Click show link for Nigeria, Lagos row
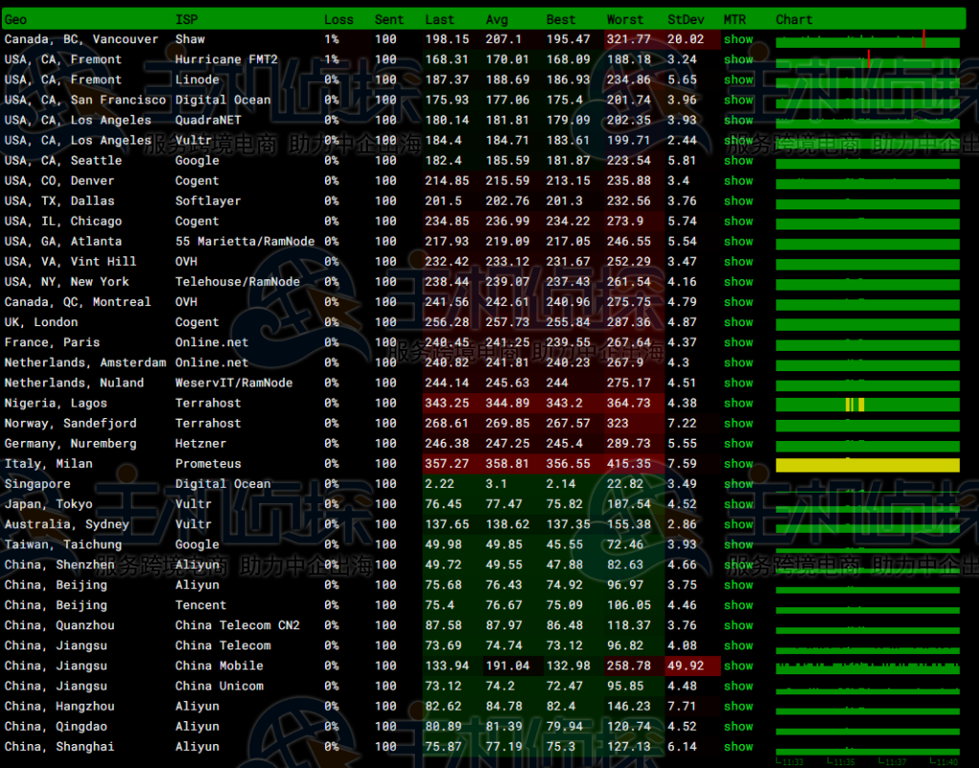 [738, 403]
